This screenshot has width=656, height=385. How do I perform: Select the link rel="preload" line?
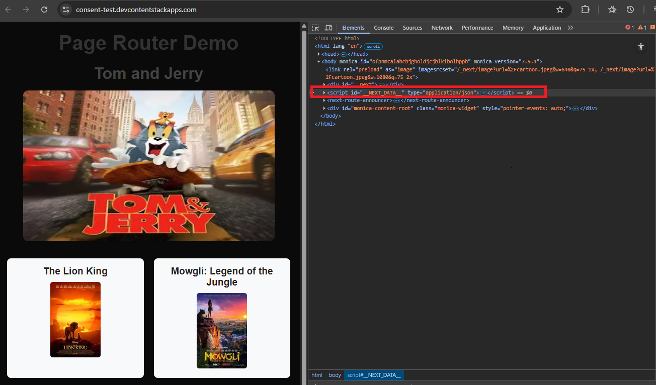point(488,73)
